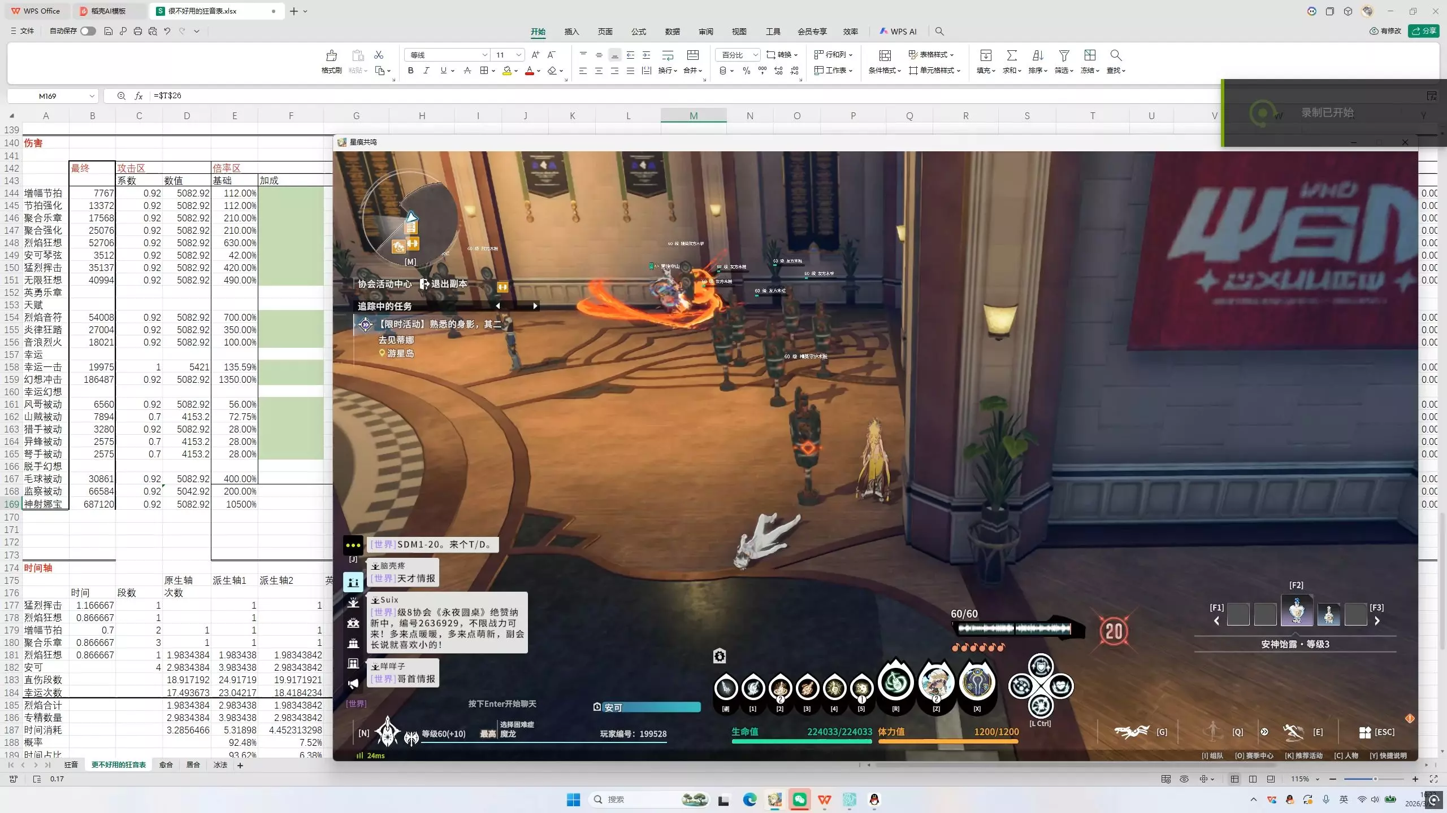Toggle the auto-save switch
Image resolution: width=1447 pixels, height=813 pixels.
[x=88, y=31]
